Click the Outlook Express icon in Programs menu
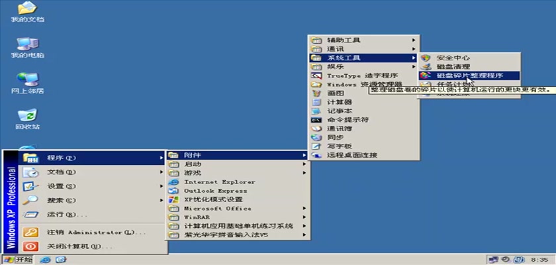 173,191
